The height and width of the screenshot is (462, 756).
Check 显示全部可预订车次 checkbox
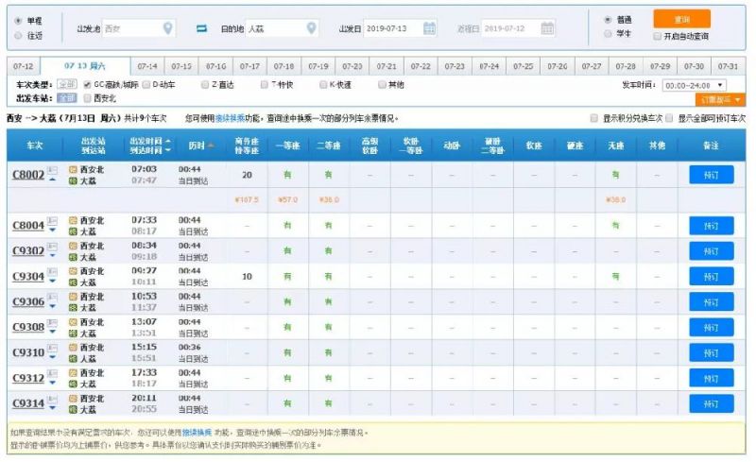(669, 118)
